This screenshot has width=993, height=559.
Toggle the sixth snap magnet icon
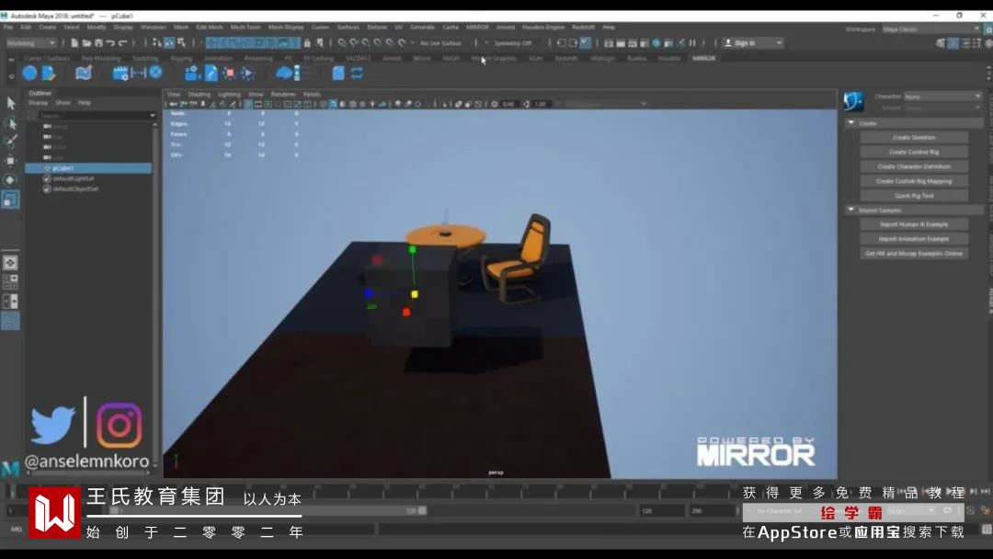tap(402, 43)
